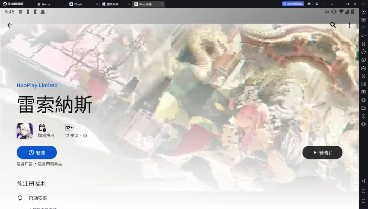Tap the 雷索納斯 app icon thumbnail
Image resolution: width=368 pixels, height=209 pixels.
pyautogui.click(x=25, y=131)
